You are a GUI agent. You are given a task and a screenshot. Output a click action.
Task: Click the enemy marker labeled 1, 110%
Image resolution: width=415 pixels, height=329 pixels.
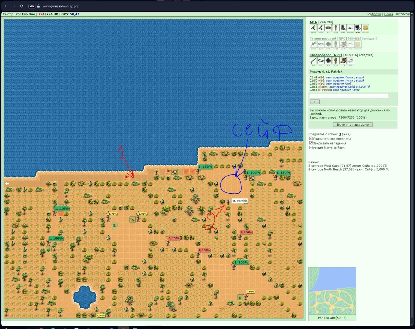coord(62,209)
